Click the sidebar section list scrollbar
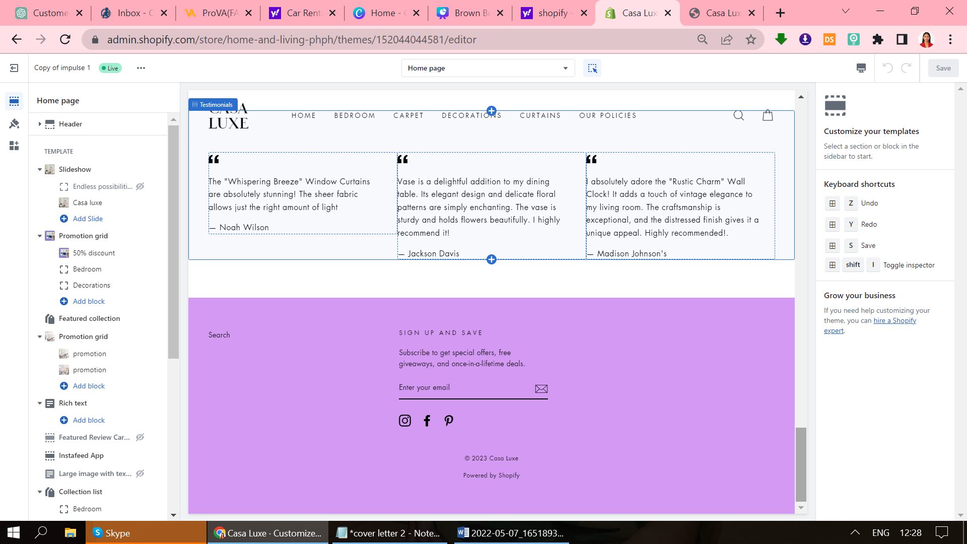 (173, 242)
